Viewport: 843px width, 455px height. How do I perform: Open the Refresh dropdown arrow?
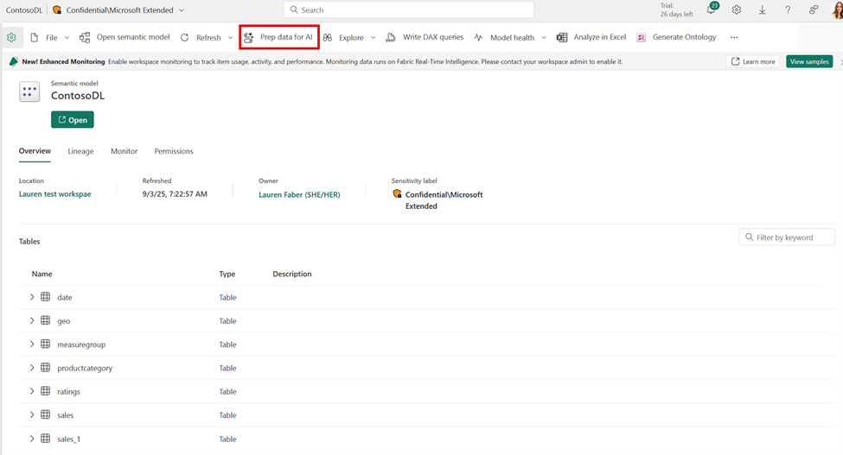pos(230,38)
